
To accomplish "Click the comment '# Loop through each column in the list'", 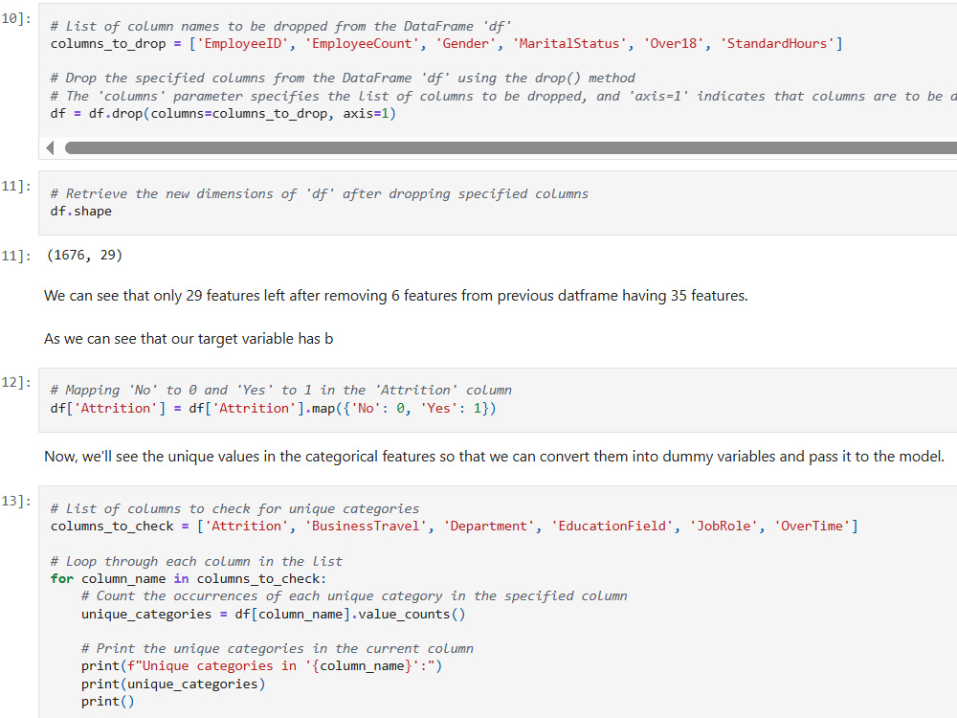I will pos(196,561).
